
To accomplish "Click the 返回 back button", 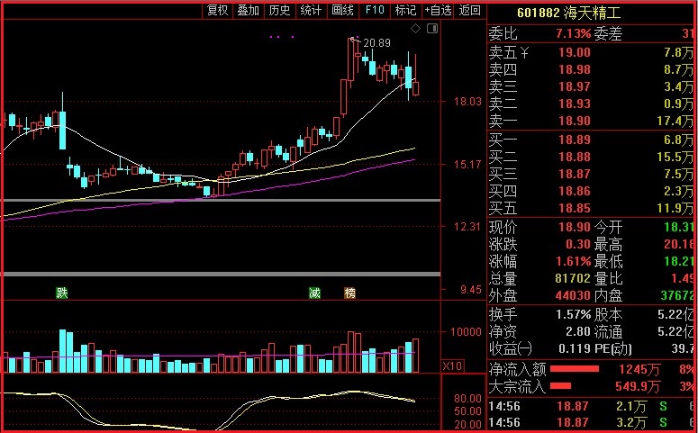I will 469,10.
